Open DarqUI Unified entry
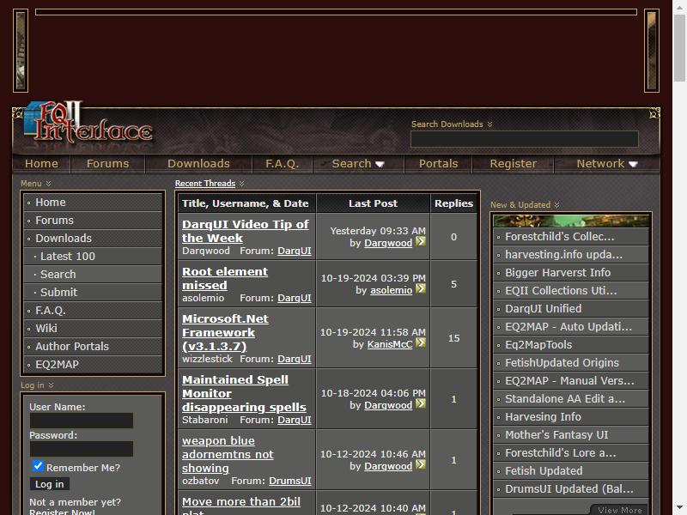Screen dimensions: 687x515 click(x=570, y=309)
